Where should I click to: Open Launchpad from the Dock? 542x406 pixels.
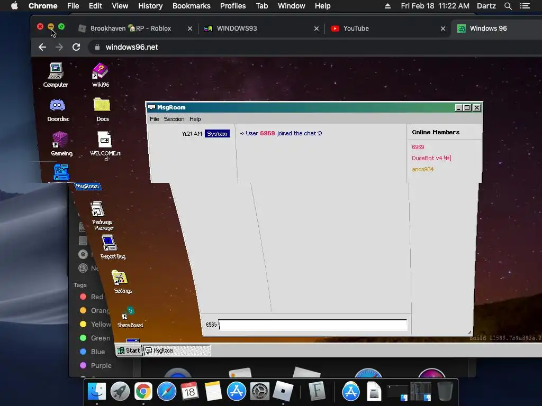(x=120, y=391)
